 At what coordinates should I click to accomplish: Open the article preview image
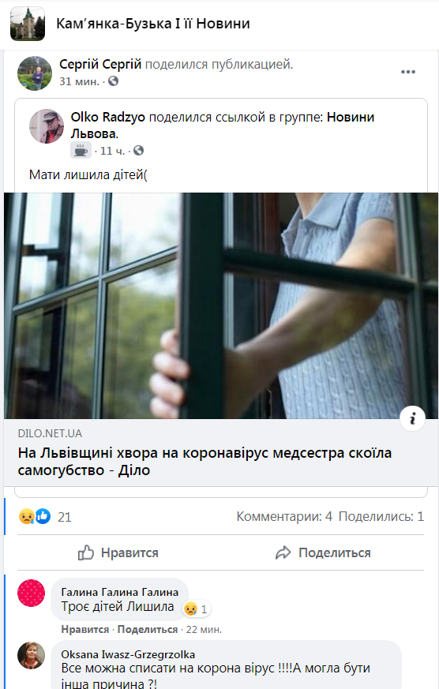click(221, 305)
